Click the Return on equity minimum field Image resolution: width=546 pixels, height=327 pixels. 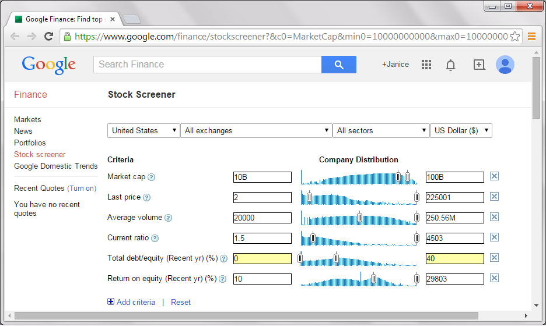tap(262, 279)
